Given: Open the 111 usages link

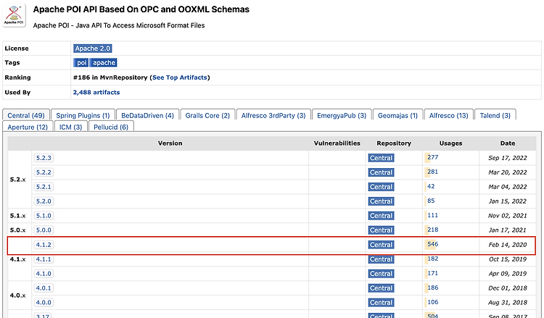Looking at the screenshot, I should pyautogui.click(x=432, y=215).
